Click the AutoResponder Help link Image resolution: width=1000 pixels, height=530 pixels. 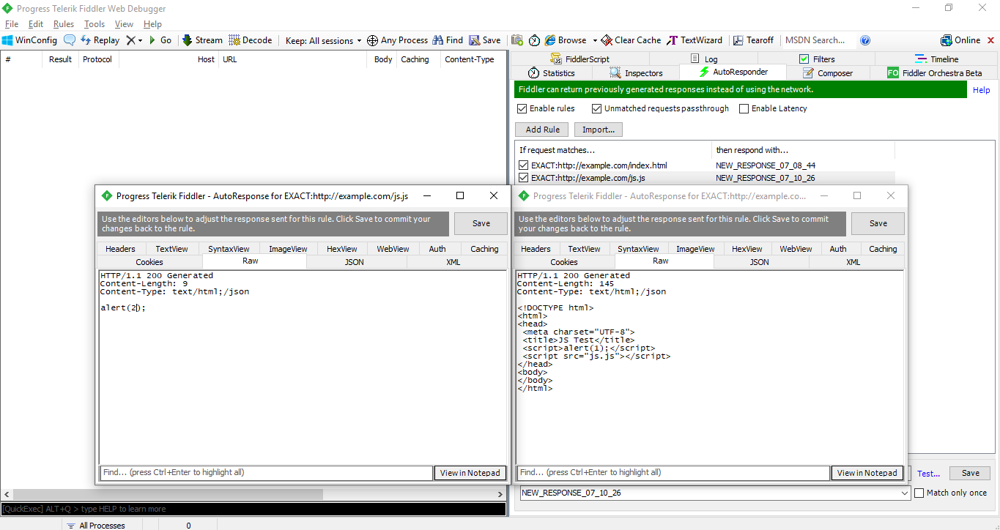pyautogui.click(x=982, y=90)
